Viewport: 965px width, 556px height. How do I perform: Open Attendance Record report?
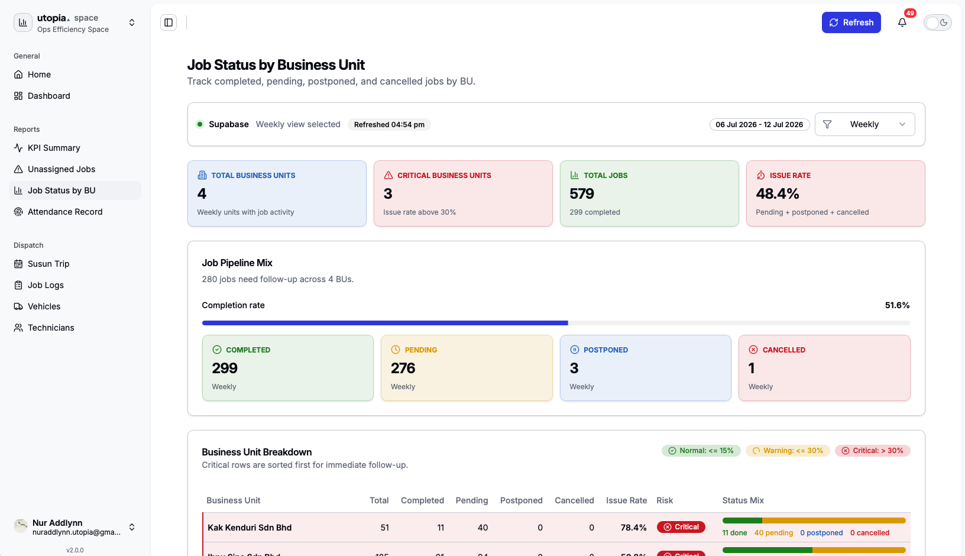pos(75,212)
